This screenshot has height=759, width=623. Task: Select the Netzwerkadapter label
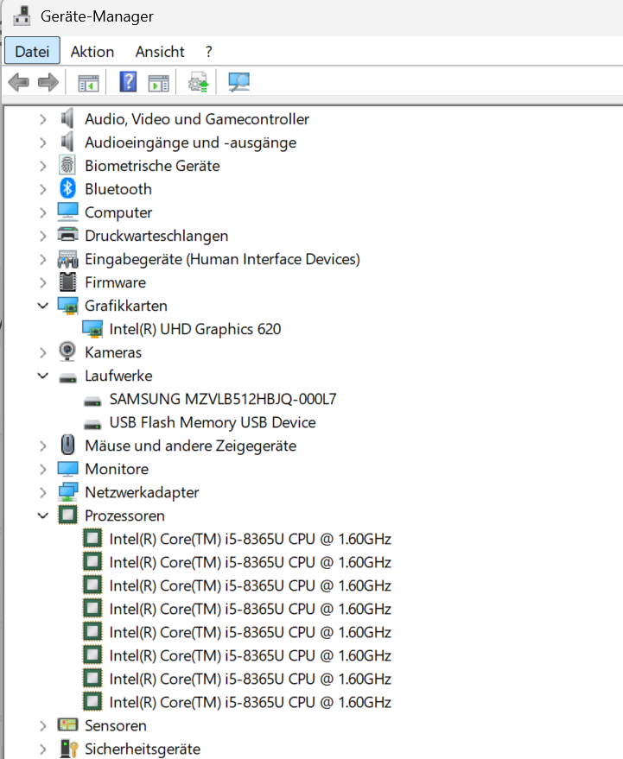tap(142, 492)
